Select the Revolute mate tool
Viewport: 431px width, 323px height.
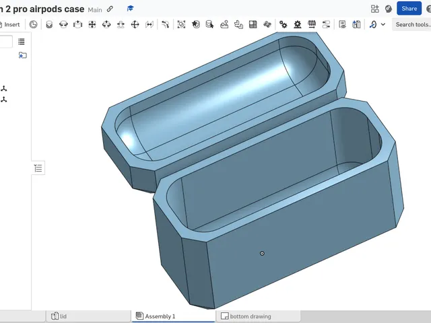(x=63, y=24)
